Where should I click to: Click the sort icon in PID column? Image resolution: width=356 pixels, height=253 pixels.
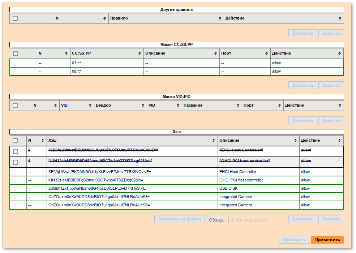178,106
